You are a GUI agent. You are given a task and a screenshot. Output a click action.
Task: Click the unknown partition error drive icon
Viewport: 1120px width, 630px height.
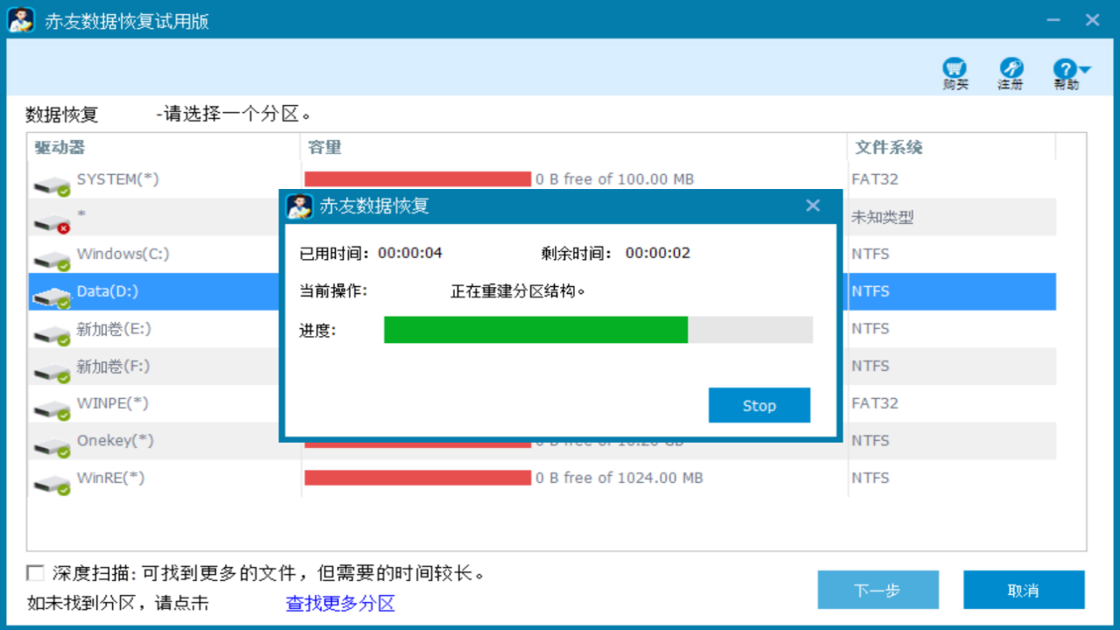coord(52,221)
